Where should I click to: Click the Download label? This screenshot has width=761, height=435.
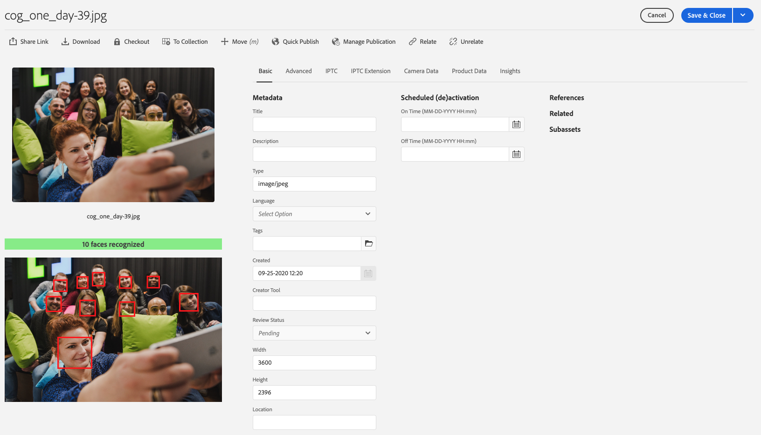coord(86,41)
